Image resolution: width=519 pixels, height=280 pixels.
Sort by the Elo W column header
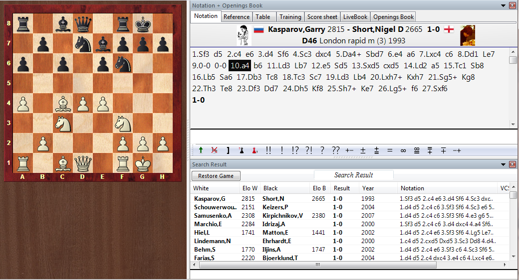(x=250, y=188)
